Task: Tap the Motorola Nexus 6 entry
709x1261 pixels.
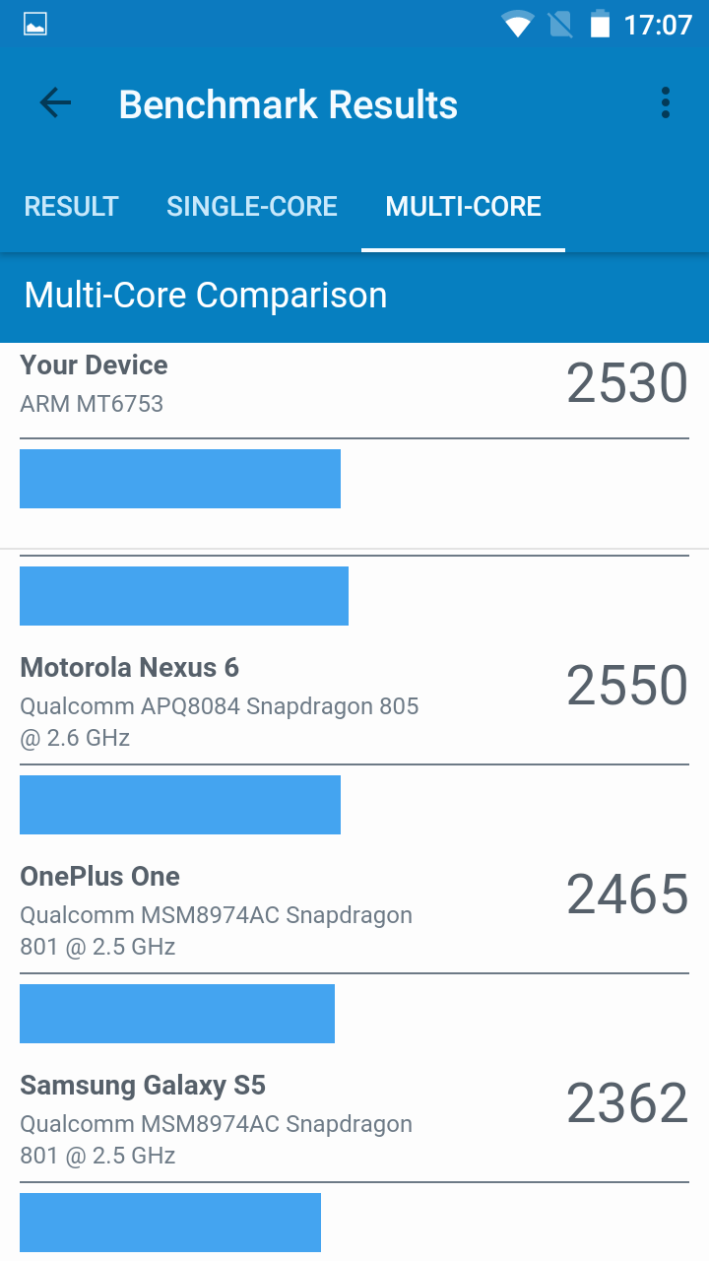Action: pyautogui.click(x=129, y=668)
